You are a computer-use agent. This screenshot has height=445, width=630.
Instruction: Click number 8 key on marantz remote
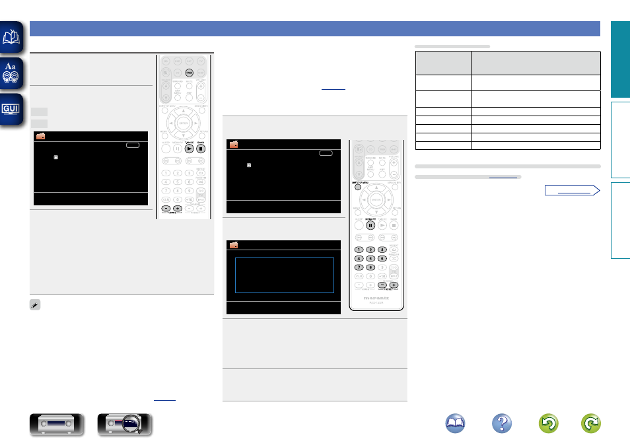point(370,267)
